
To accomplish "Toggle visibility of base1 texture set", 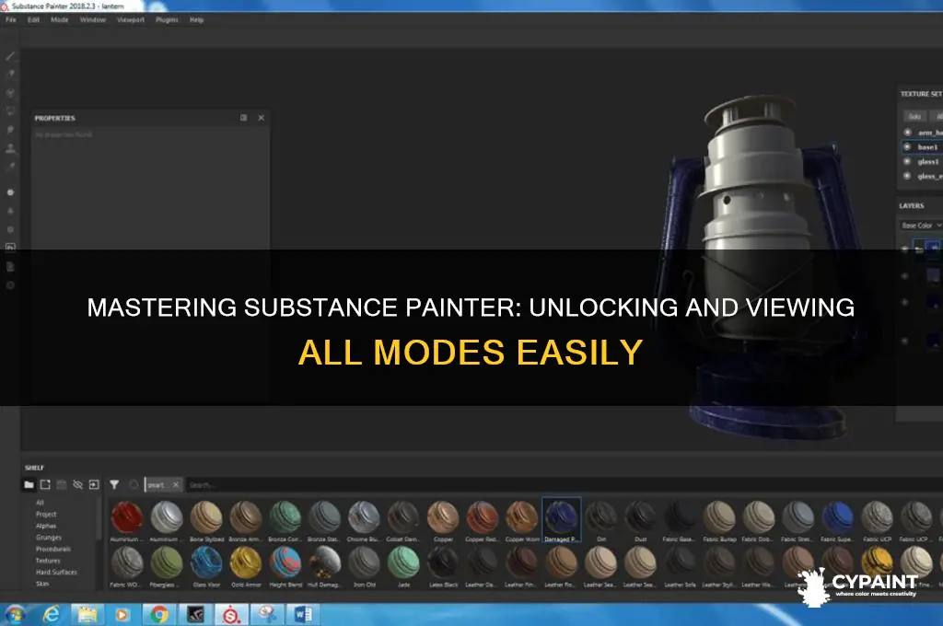I will [907, 146].
